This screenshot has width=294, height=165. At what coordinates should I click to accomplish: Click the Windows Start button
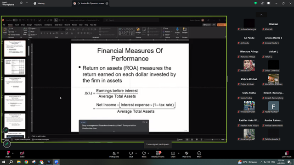(4, 162)
